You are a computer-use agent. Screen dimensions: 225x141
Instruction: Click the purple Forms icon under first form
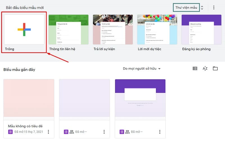(x=10, y=132)
